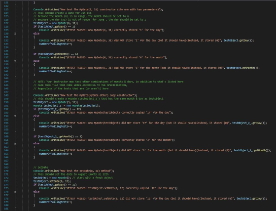Click the TEST PASSED line that stored '3' for month
Image resolution: width=276 pixels, height=211 pixels.
coord(107,140)
